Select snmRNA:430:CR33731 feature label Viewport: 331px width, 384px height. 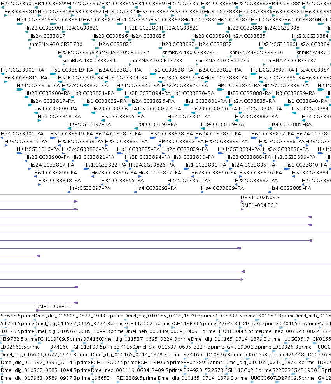coord(89,60)
